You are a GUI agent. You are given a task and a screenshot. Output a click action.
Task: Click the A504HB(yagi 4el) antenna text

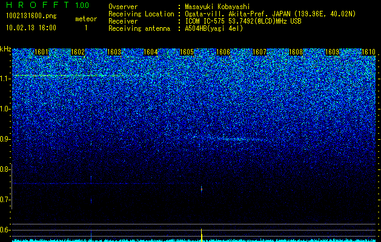click(214, 28)
